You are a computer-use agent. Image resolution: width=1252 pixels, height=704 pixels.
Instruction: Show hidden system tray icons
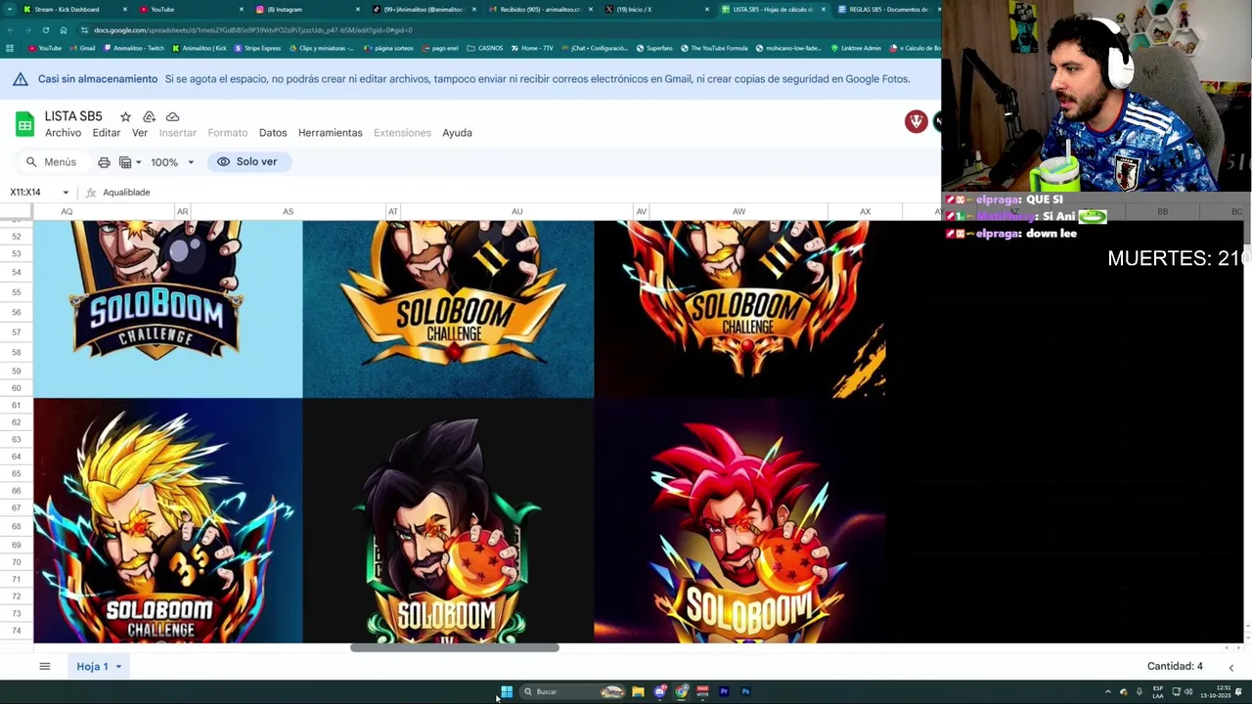(x=1107, y=691)
